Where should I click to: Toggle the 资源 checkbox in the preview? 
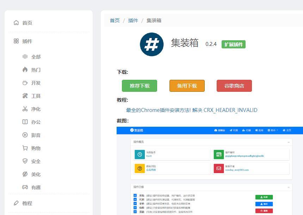point(135,212)
